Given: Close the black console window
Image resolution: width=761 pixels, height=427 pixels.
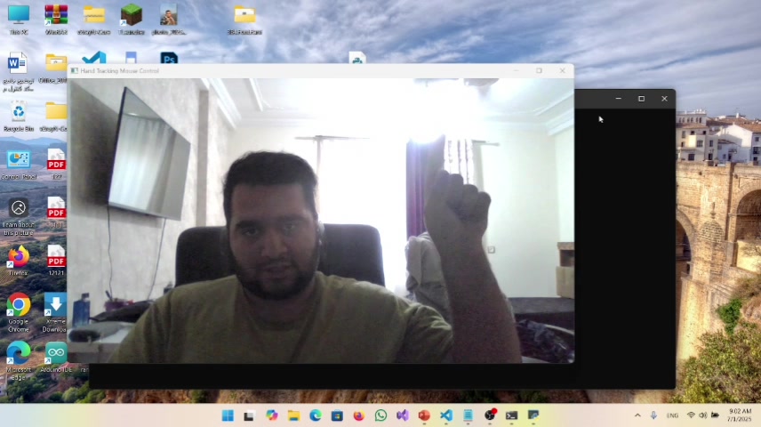Looking at the screenshot, I should 664,99.
